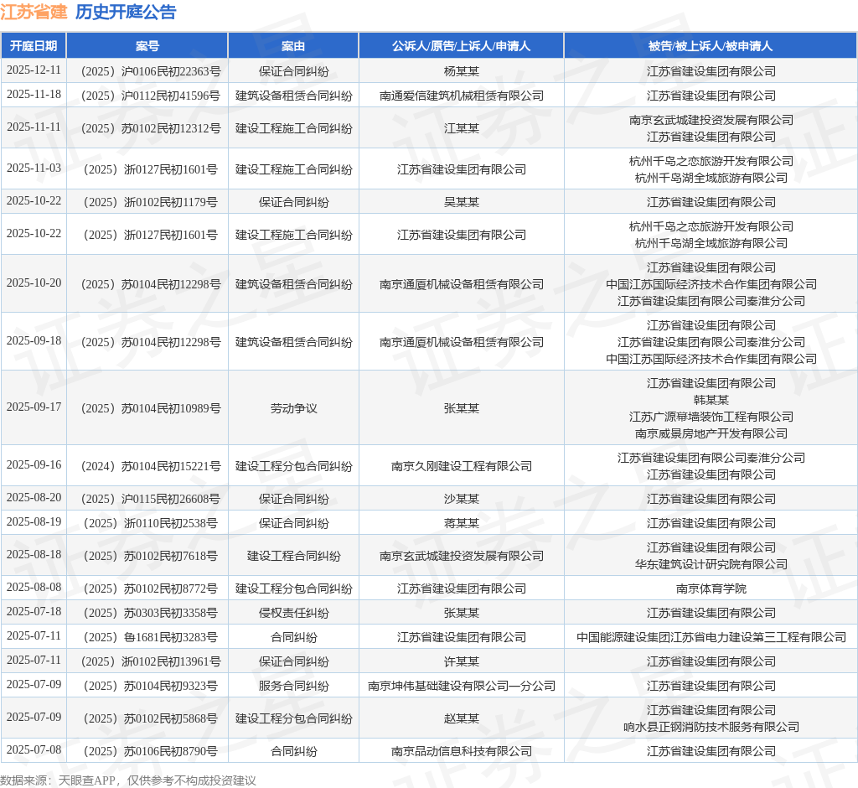
Task: Select case number (2025)苏0102民初8772号
Action: [x=151, y=588]
